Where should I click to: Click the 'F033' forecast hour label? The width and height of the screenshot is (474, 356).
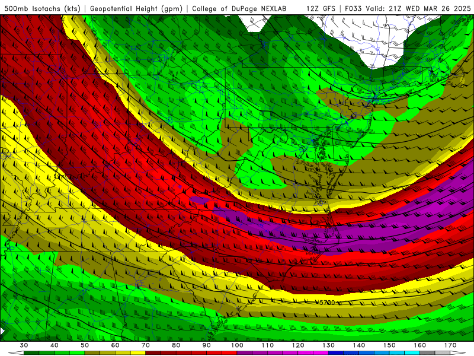point(353,8)
